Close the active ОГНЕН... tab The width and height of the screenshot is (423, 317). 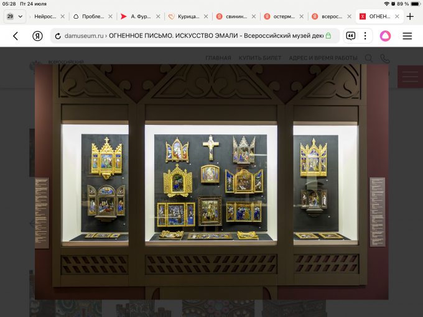coord(397,16)
